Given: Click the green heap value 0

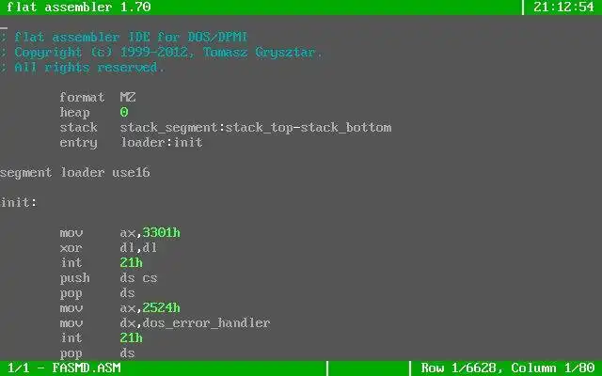Looking at the screenshot, I should pyautogui.click(x=123, y=113).
